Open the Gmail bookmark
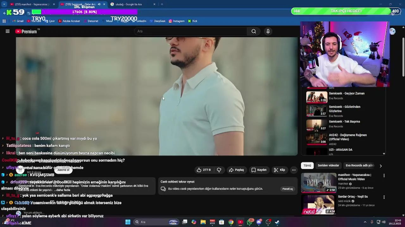Viewport: 405px width, 227px height. point(18,21)
